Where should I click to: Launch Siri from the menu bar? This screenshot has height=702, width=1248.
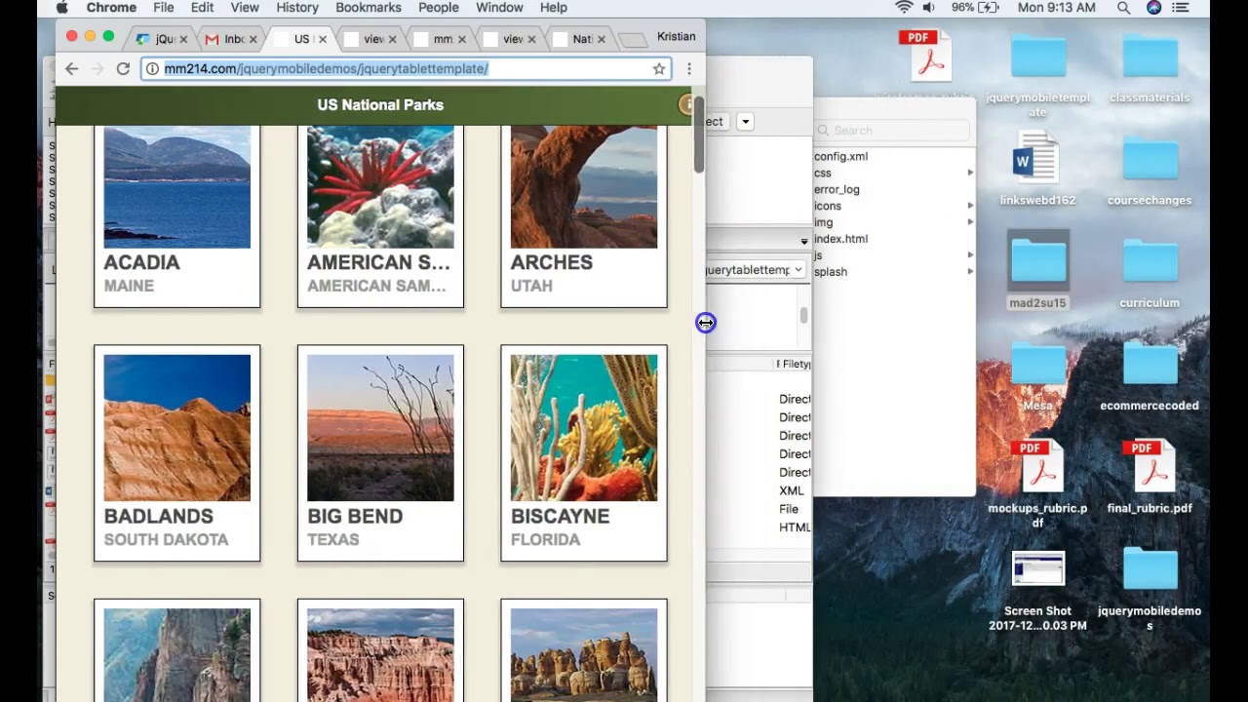(x=1154, y=8)
